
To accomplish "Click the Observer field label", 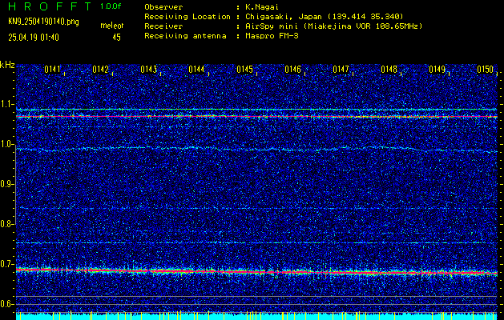I will click(163, 7).
